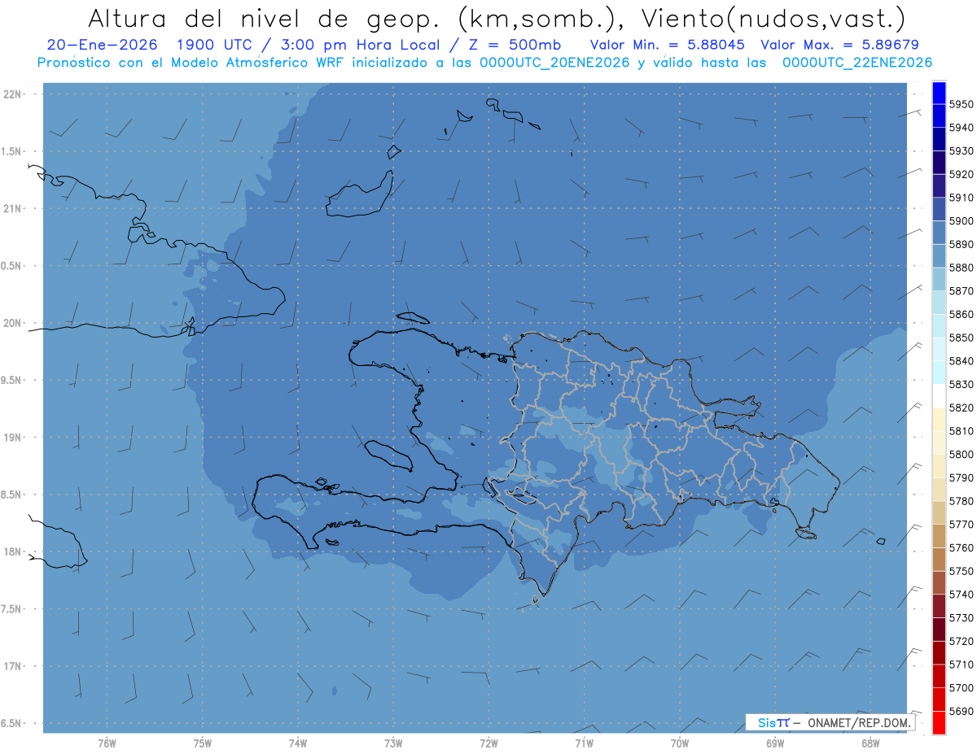Click the valid-until text '0000UTC_22ENE2026'
The height and width of the screenshot is (754, 977).
pyautogui.click(x=857, y=63)
